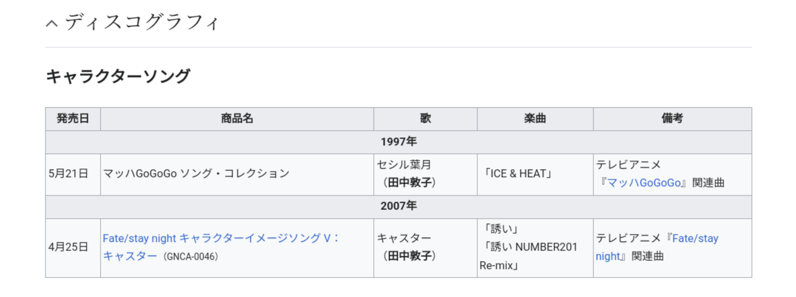Click the キャスター (田中敦子) singer cell
This screenshot has width=796, height=297.
pos(425,248)
